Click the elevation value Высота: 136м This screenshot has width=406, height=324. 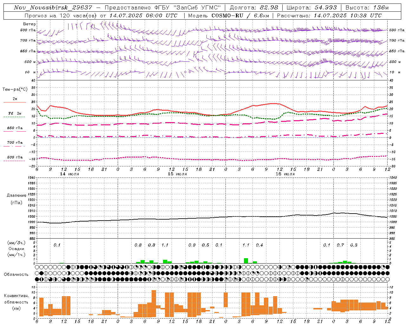click(367, 8)
